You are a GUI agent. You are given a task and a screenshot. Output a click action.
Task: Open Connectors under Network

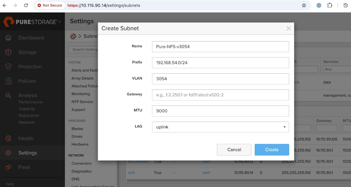(82, 163)
